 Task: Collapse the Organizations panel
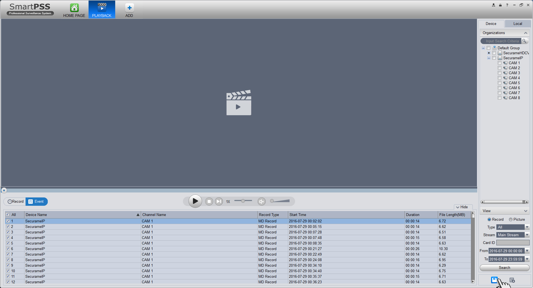click(526, 33)
